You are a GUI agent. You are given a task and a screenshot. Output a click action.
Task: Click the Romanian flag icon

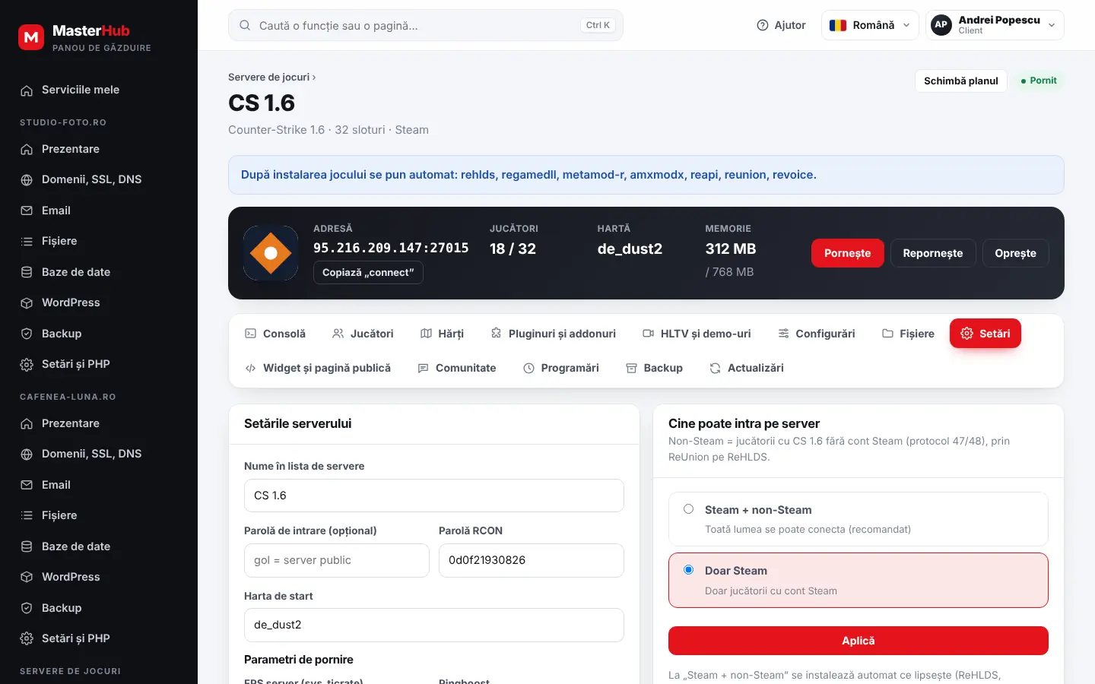(838, 25)
